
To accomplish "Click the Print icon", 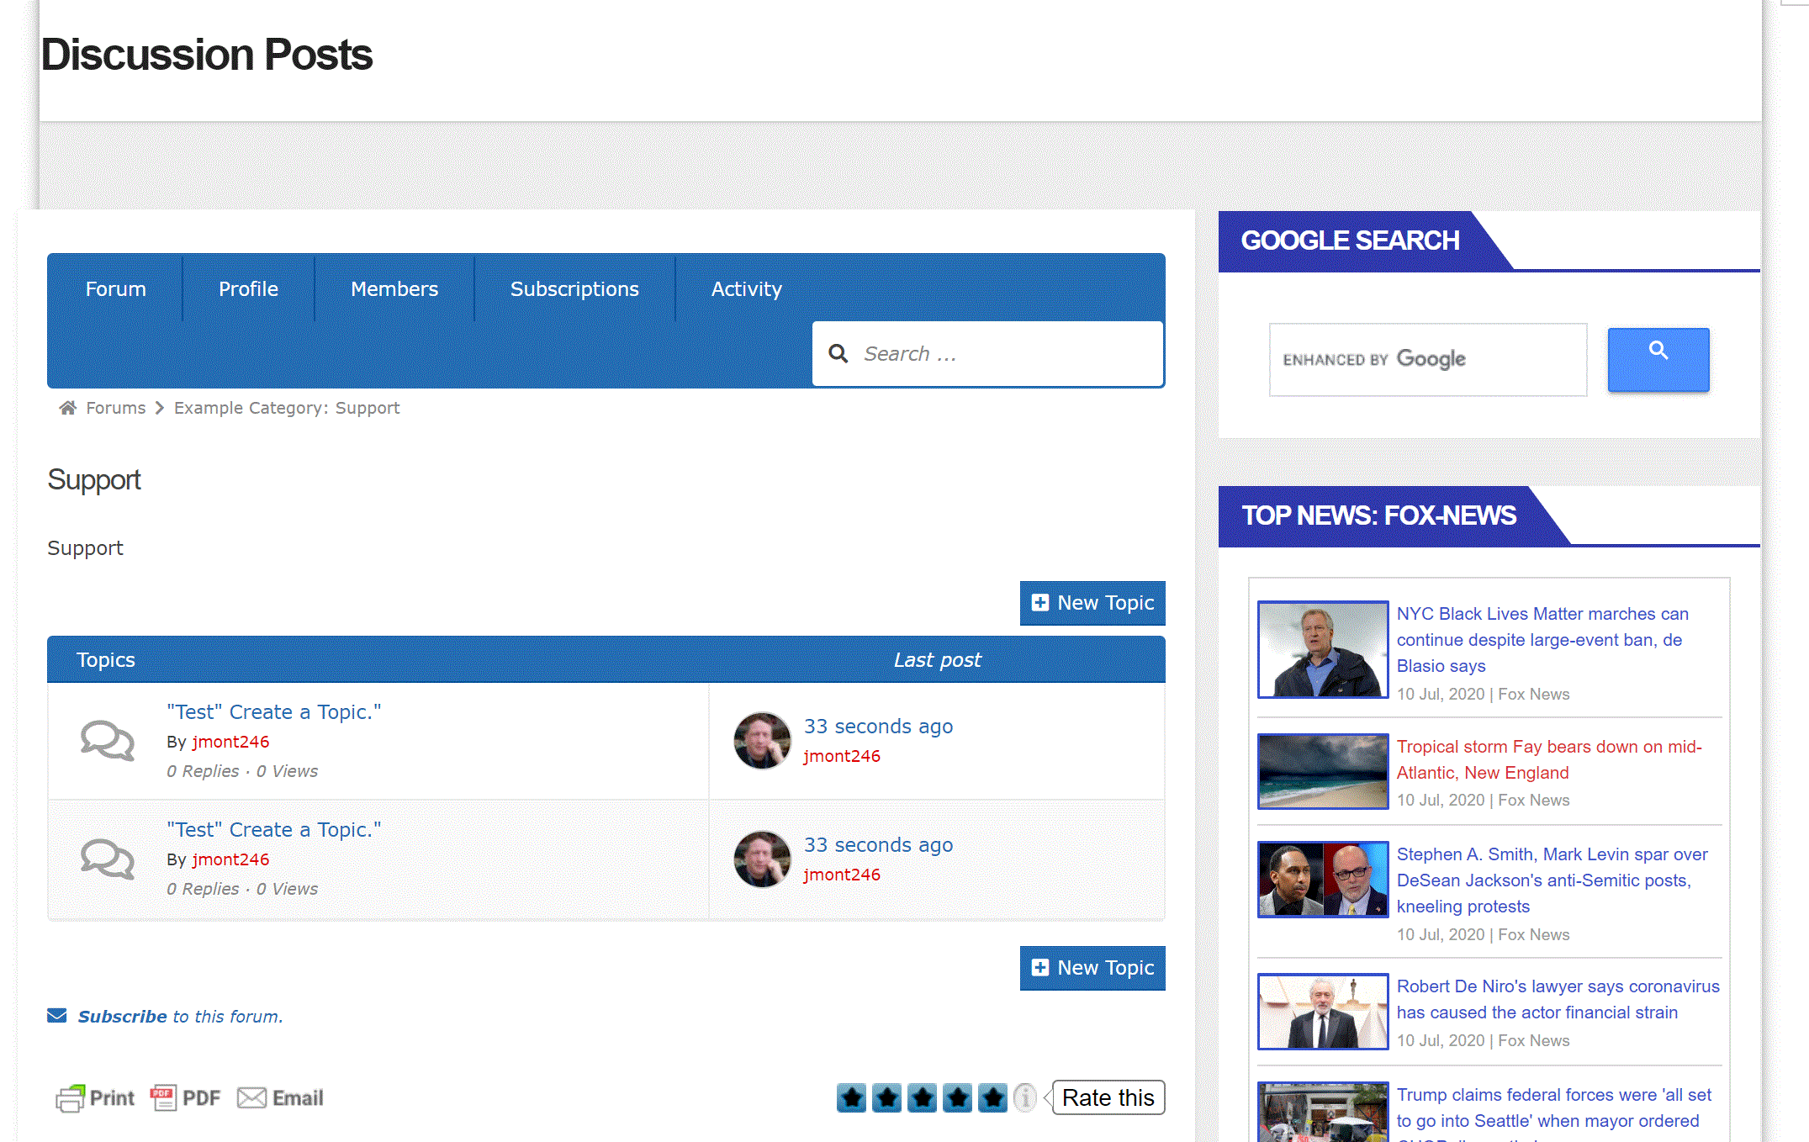I will [71, 1098].
